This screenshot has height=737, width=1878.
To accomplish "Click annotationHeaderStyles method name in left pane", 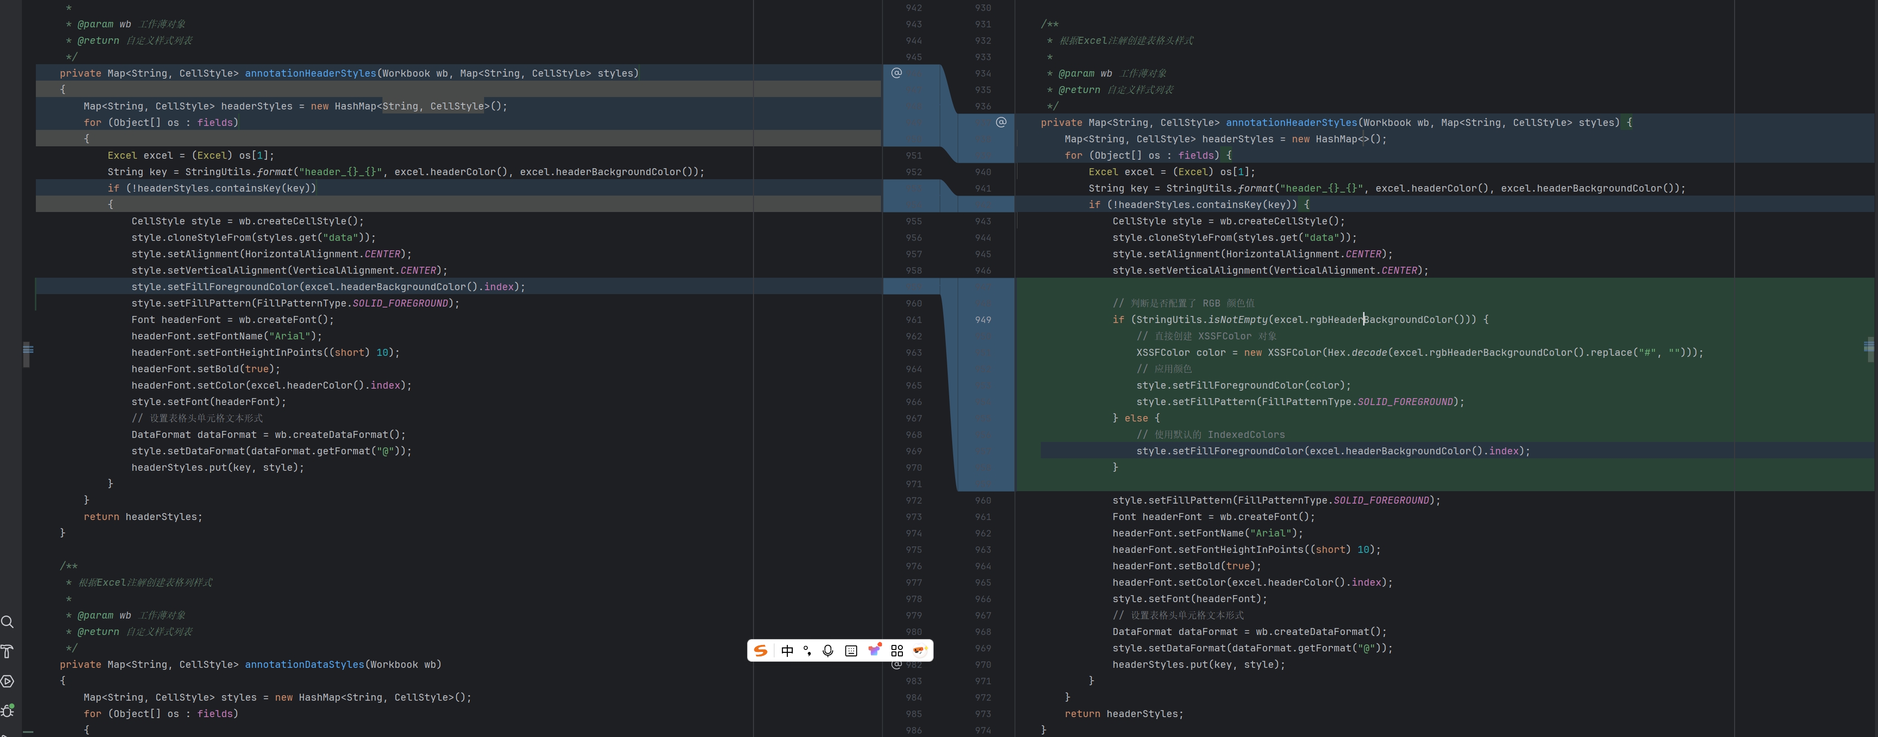I will click(x=311, y=73).
